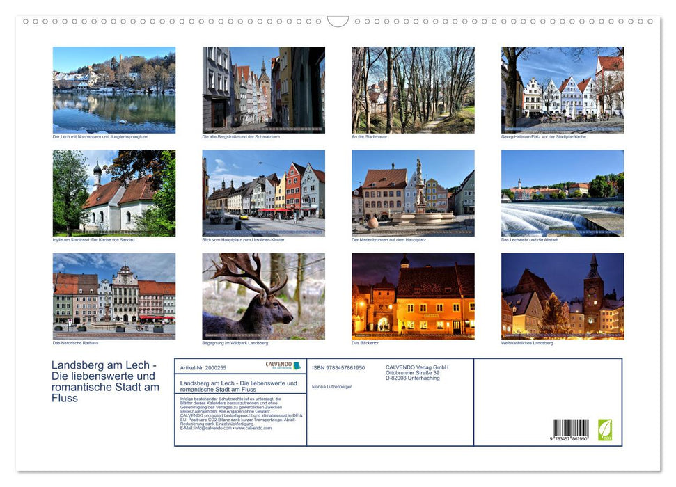This screenshot has height=487, width=676.
Task: Select the Wildpark Landsberg deer photo
Action: tap(263, 296)
